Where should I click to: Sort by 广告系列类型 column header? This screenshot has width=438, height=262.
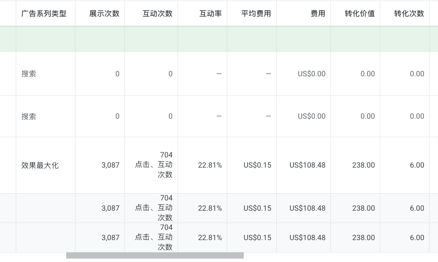click(44, 14)
